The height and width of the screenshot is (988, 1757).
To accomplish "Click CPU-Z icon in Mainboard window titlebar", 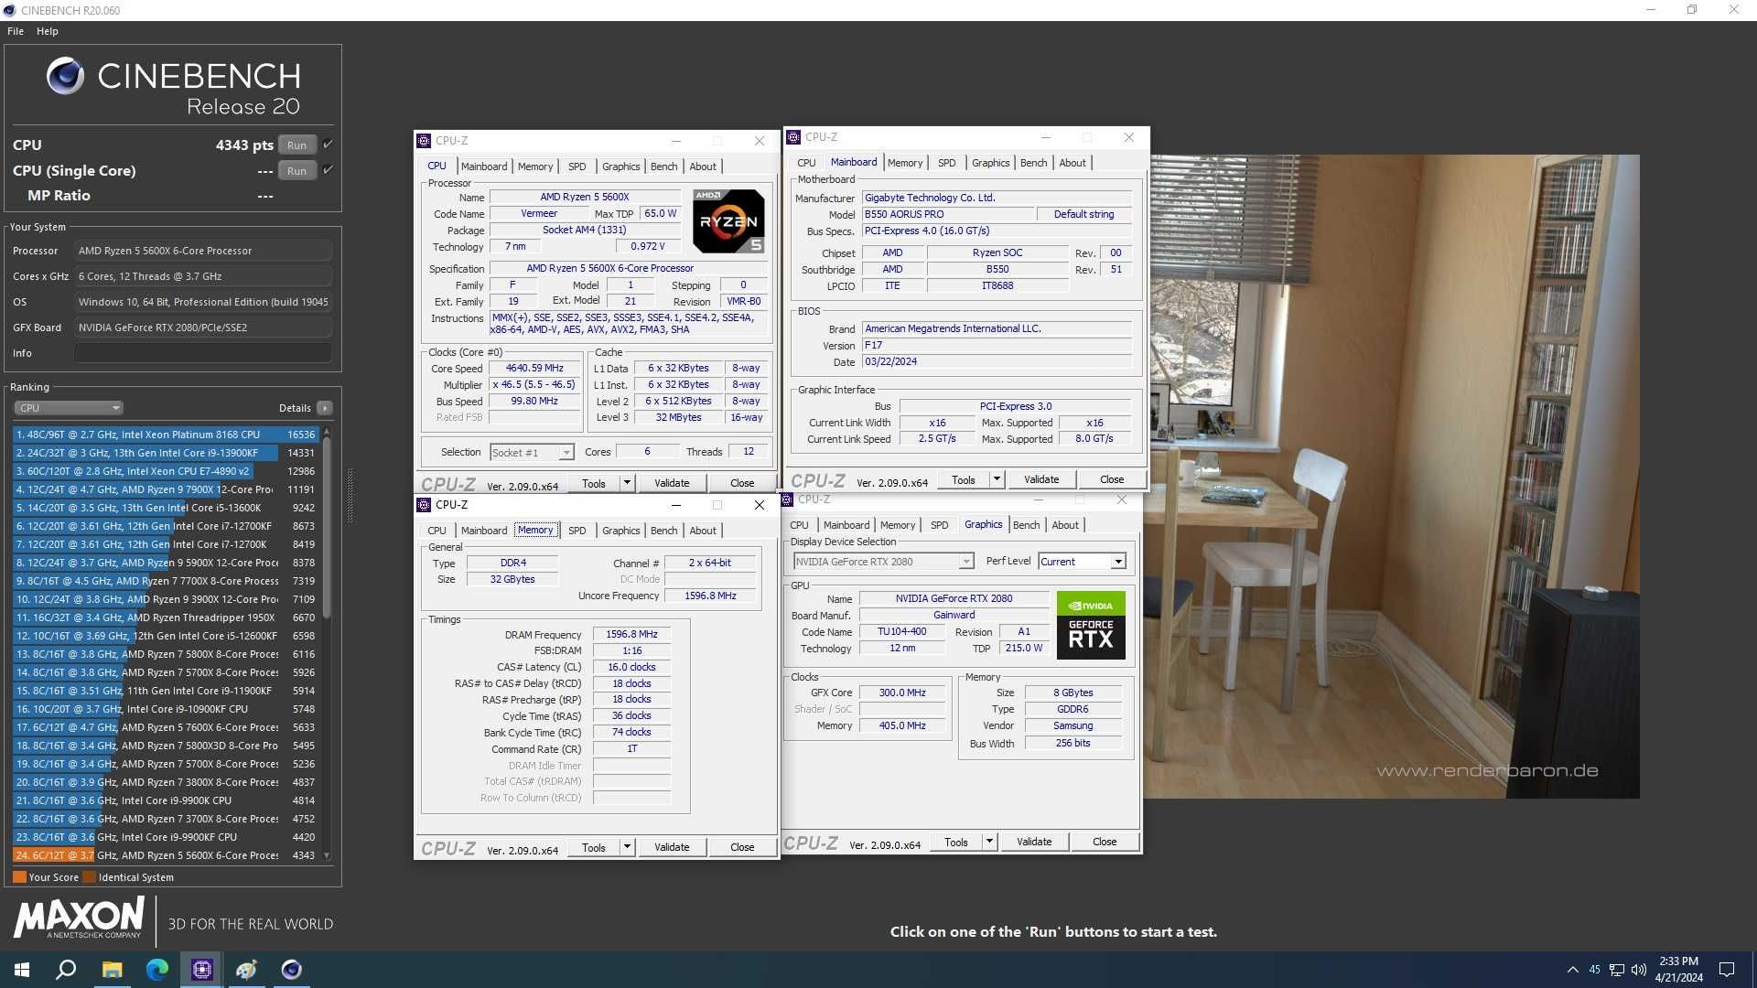I will pos(793,137).
